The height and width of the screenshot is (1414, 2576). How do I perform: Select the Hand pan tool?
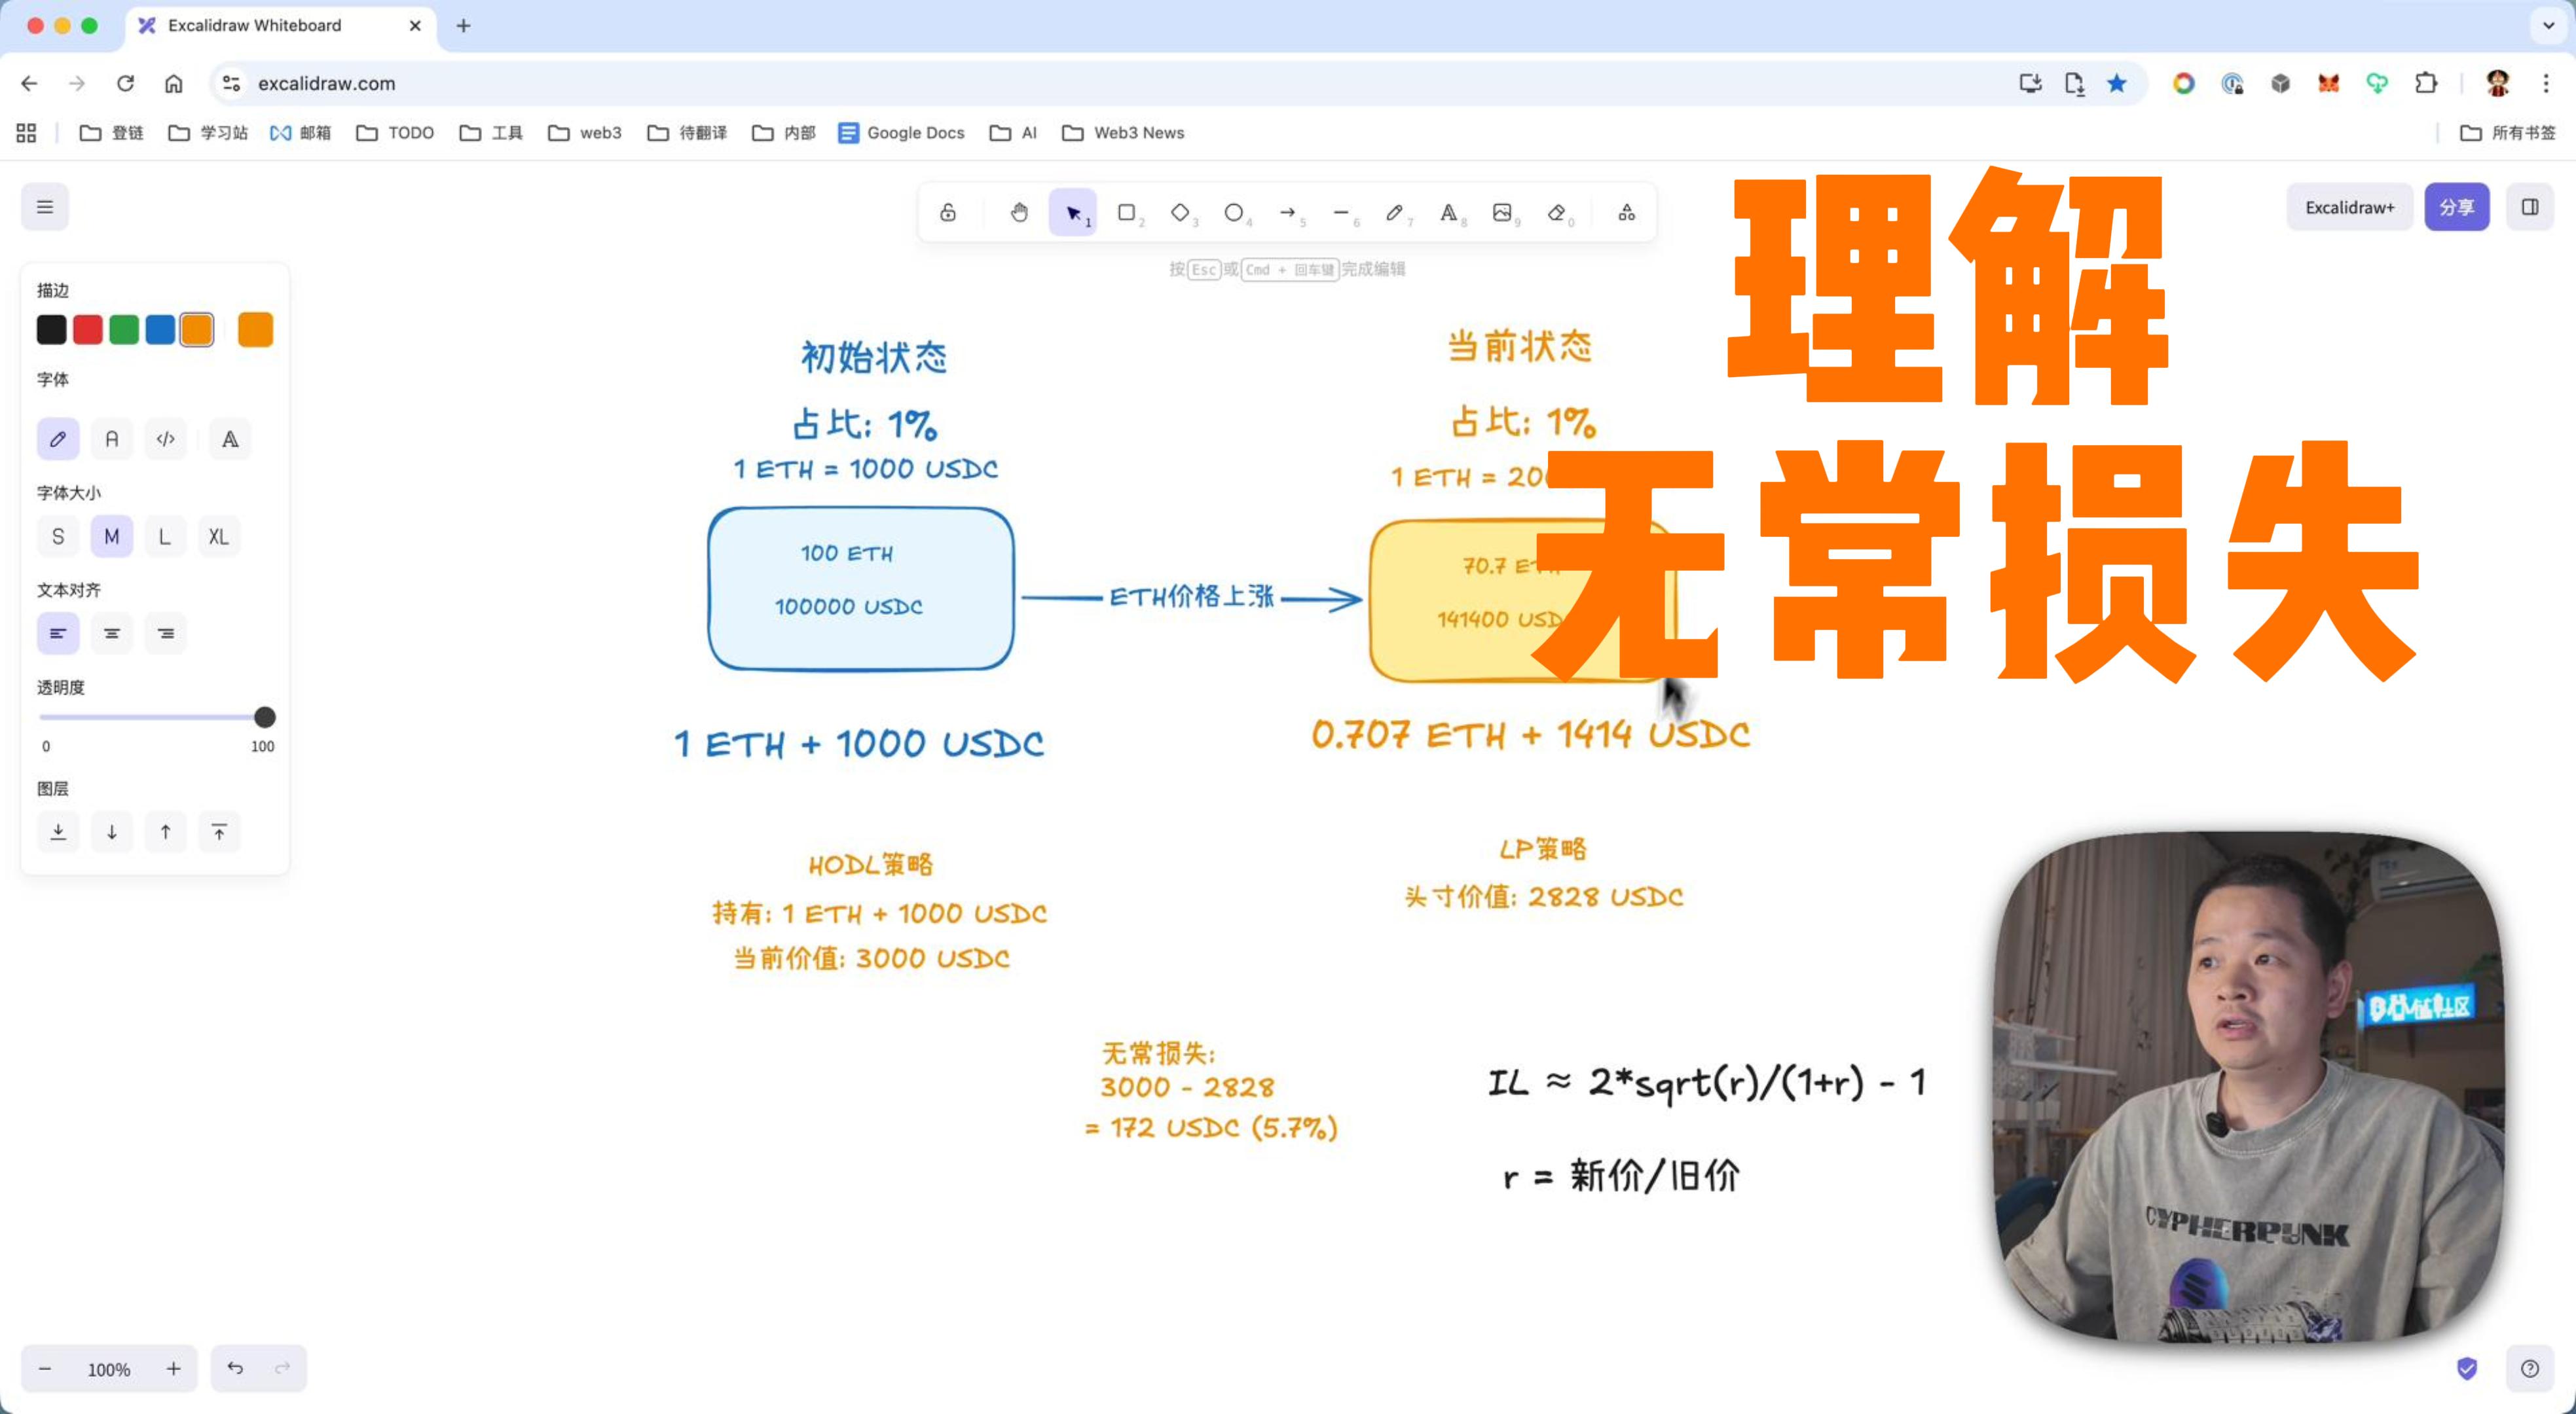1019,212
